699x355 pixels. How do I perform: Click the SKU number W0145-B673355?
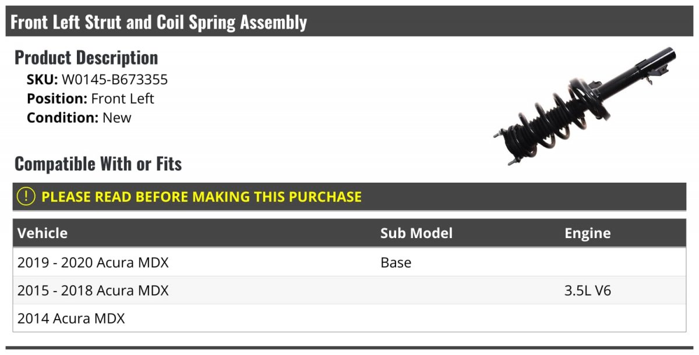115,80
